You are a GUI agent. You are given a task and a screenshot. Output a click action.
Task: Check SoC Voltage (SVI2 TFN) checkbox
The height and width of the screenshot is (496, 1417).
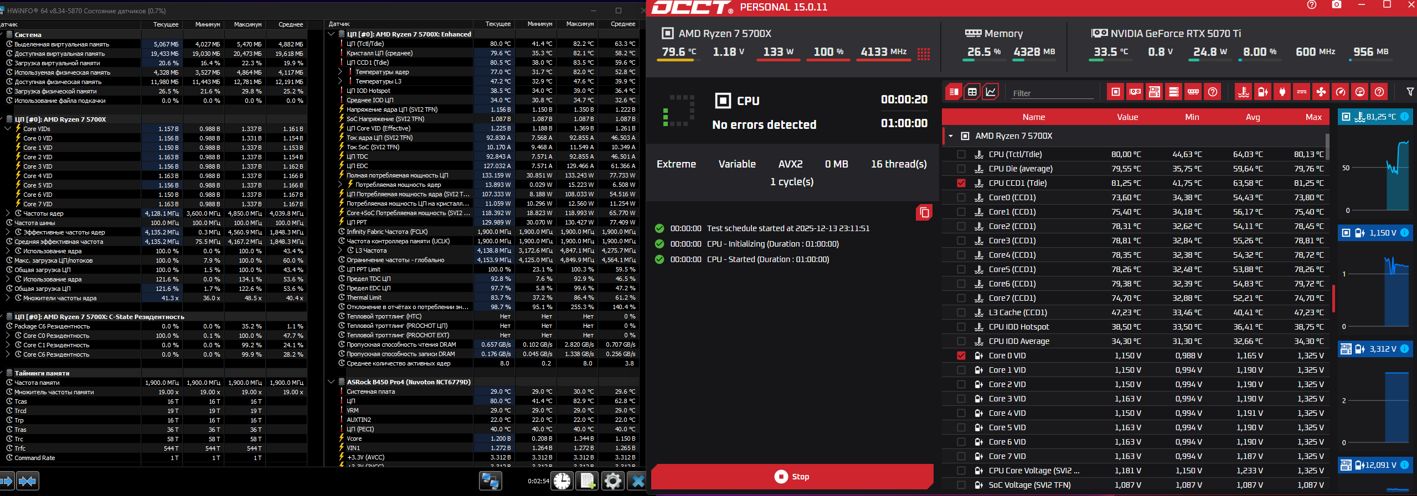961,485
